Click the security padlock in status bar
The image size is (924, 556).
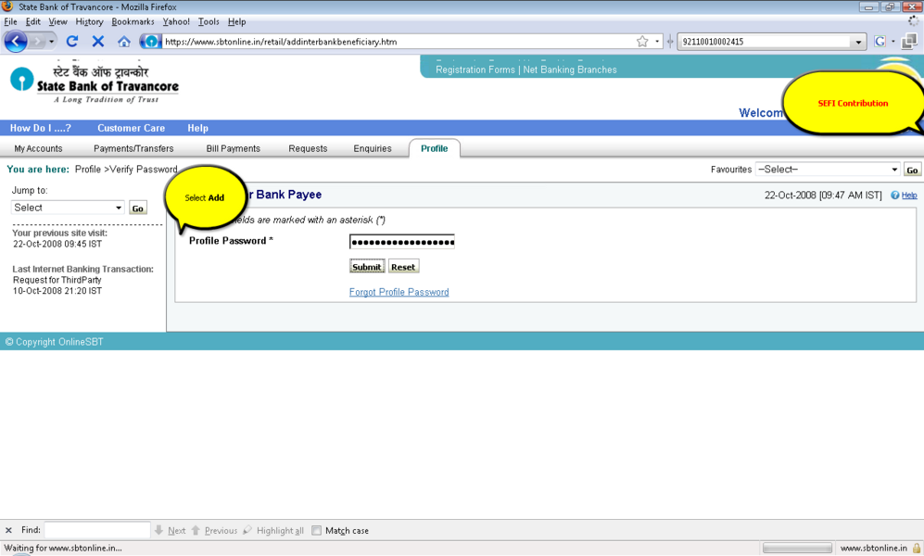tap(917, 549)
